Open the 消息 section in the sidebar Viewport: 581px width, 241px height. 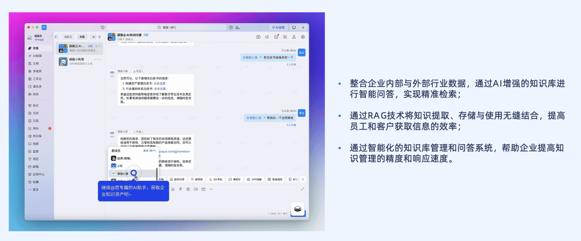coord(37,48)
